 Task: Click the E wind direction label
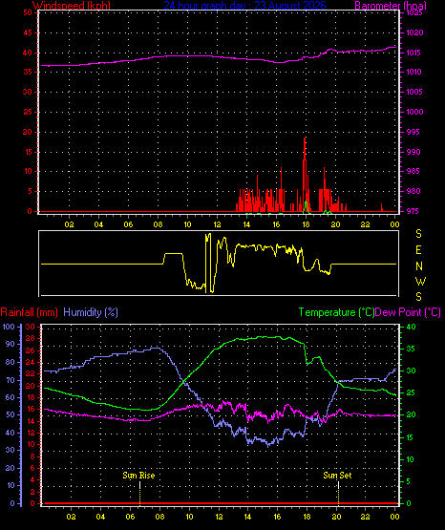pos(418,250)
